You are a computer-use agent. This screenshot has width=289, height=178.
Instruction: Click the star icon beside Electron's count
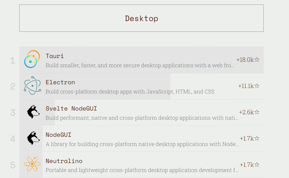tap(257, 86)
